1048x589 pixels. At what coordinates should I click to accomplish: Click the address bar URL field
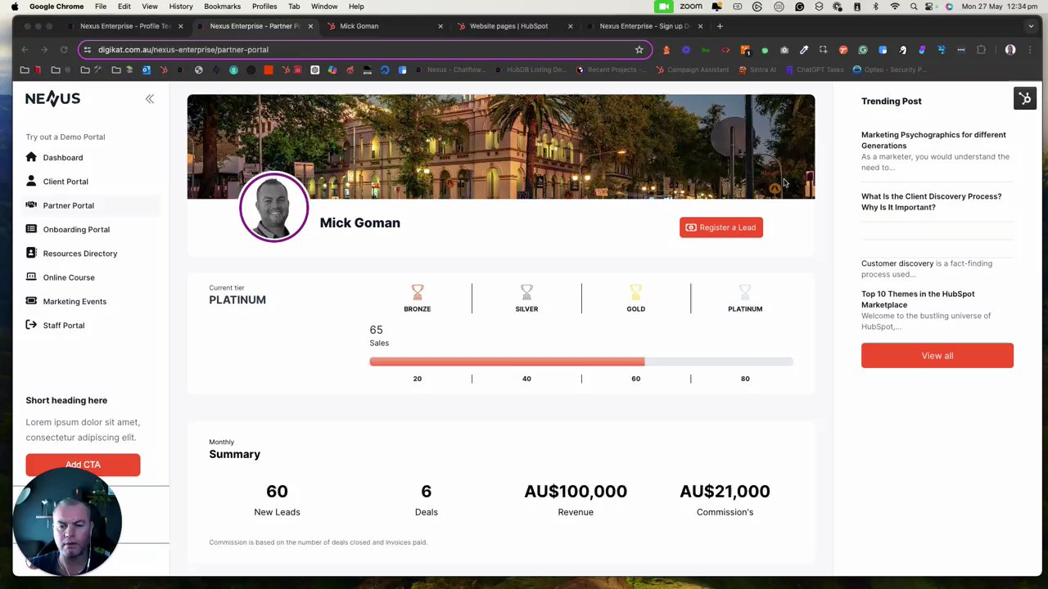pos(364,50)
